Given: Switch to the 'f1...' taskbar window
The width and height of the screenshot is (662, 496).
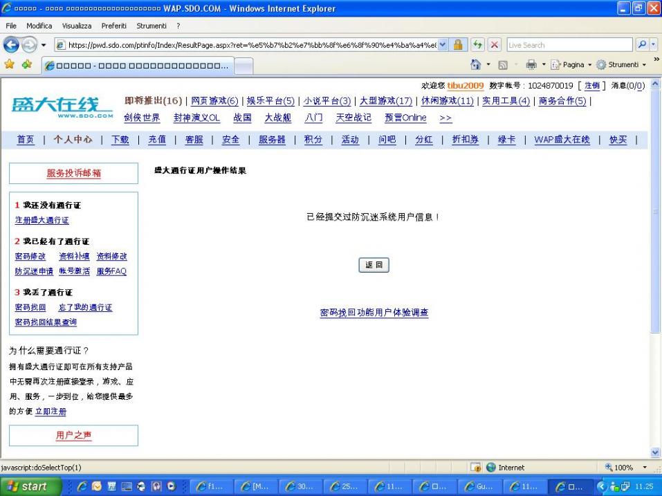Looking at the screenshot, I should 212,486.
